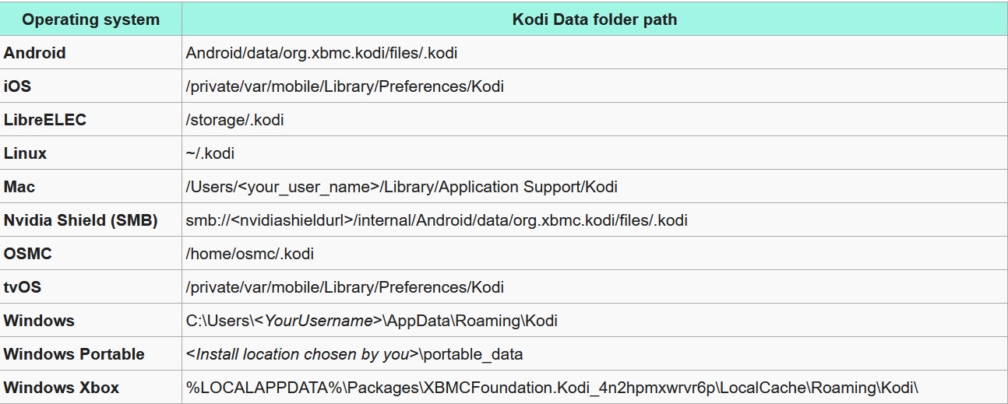
Task: Select the OSMC row label
Action: click(28, 254)
